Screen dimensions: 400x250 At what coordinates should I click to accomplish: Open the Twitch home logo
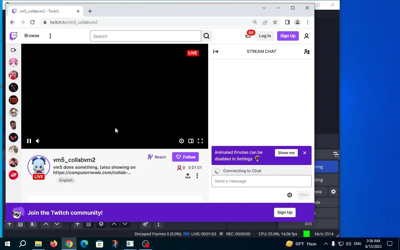pyautogui.click(x=13, y=36)
